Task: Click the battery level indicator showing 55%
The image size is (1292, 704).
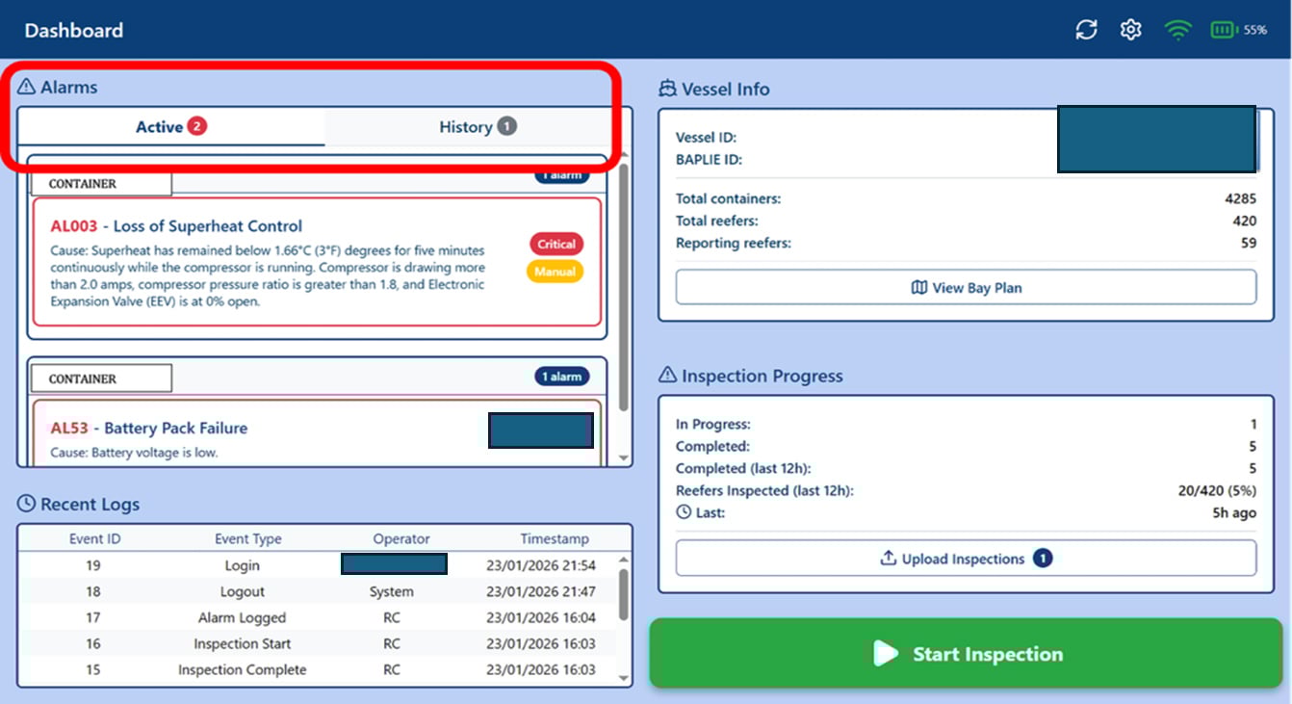Action: tap(1238, 30)
